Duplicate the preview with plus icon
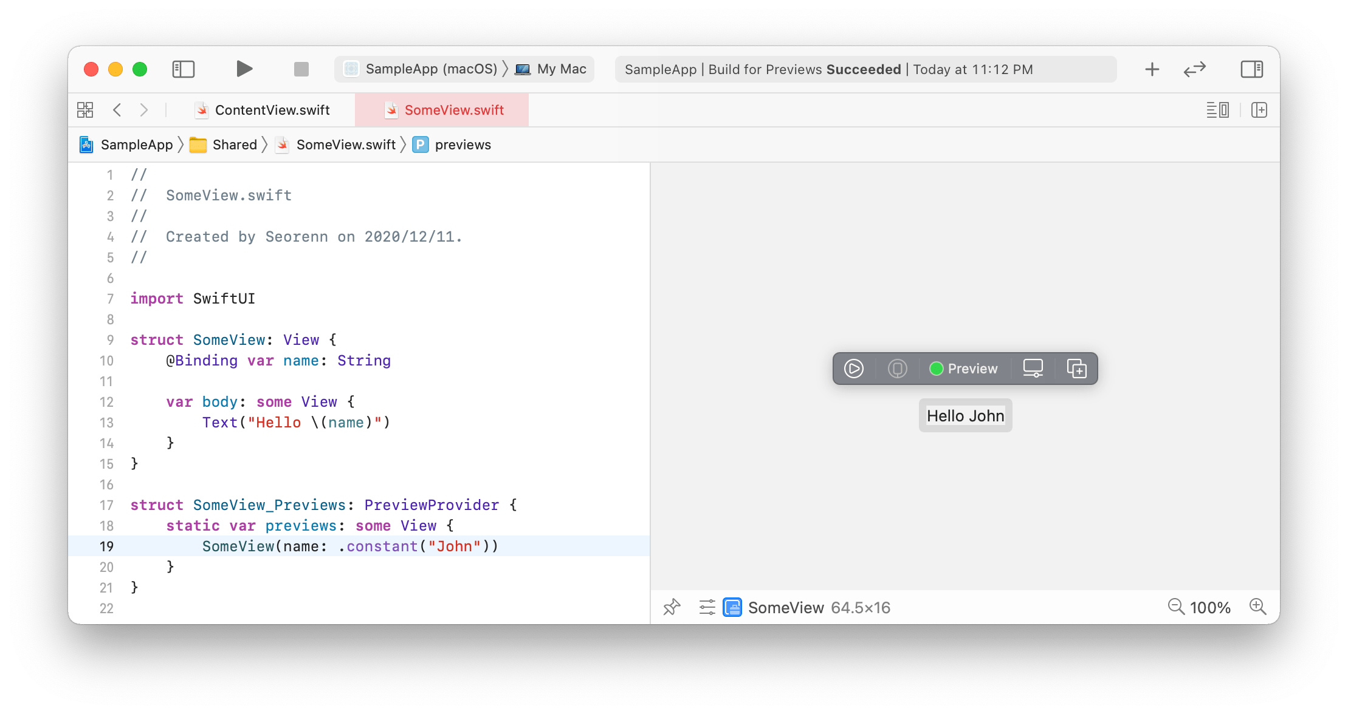The image size is (1348, 714). coord(1076,369)
